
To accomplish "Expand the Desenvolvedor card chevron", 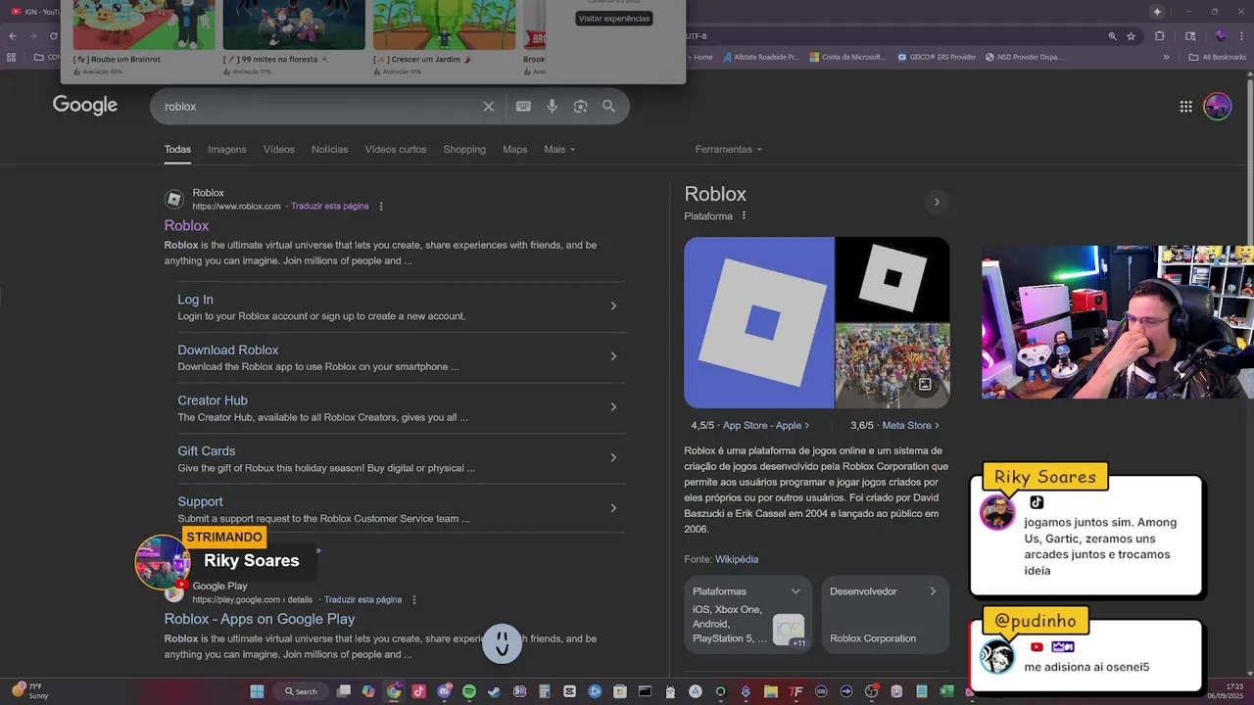I will (933, 591).
